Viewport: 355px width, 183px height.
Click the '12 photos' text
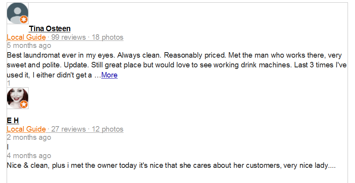click(x=108, y=129)
